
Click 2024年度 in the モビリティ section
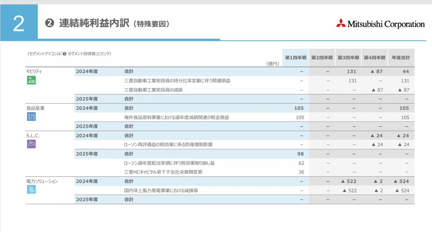pyautogui.click(x=87, y=71)
